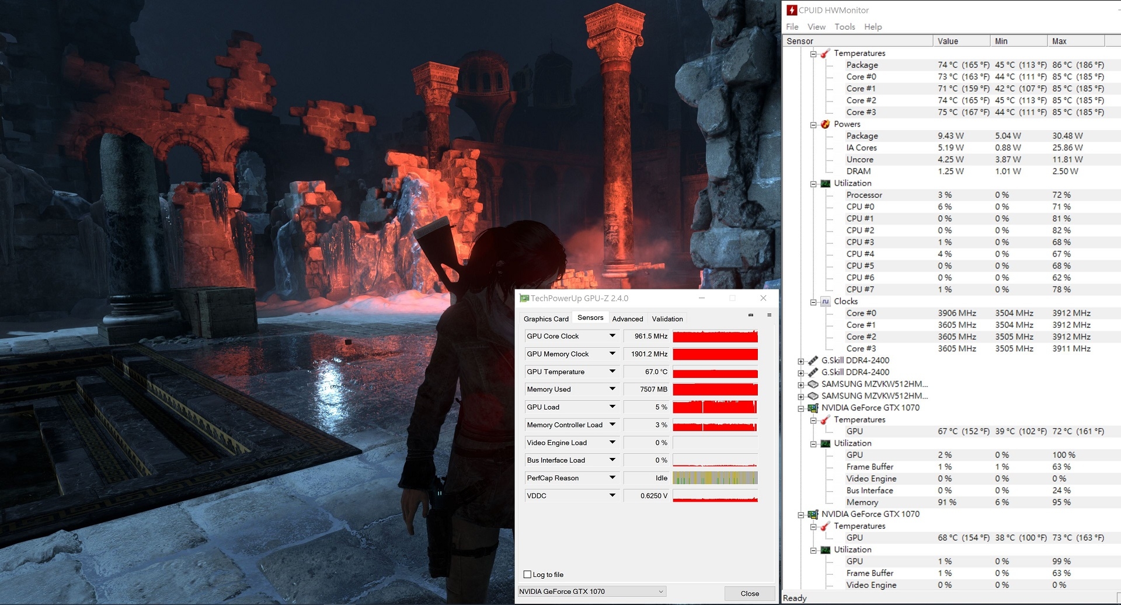1121x605 pixels.
Task: Enable the Log to file checkbox
Action: pyautogui.click(x=528, y=575)
